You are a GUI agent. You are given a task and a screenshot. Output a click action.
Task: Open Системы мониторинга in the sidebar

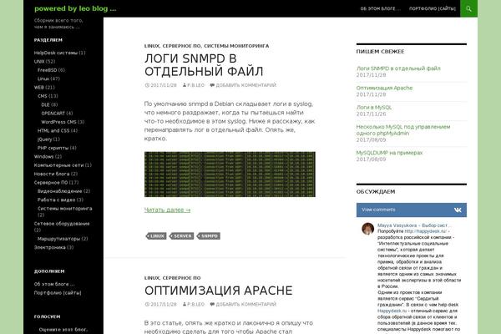click(65, 209)
